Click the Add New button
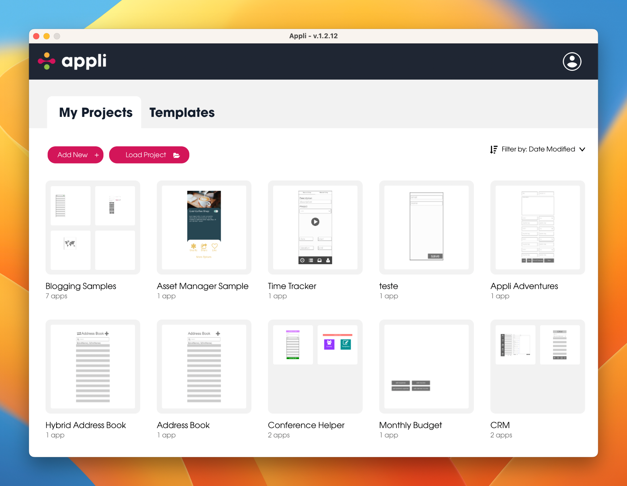Screen dimensions: 627x486 pos(76,155)
